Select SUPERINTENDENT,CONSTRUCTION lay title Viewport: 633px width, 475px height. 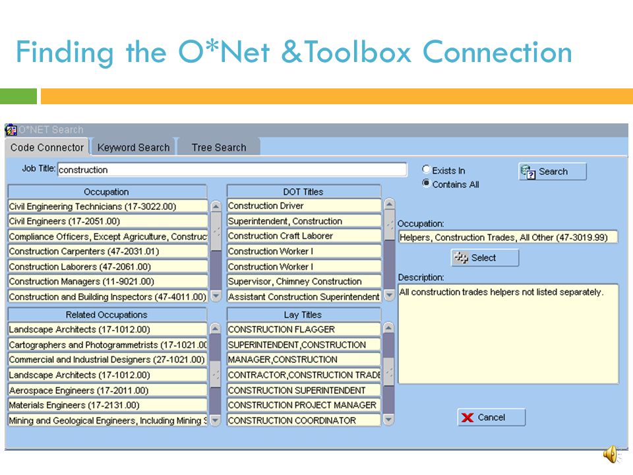[x=304, y=344]
